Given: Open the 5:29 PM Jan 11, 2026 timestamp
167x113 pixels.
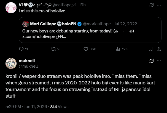Looking at the screenshot, I should [26, 107].
